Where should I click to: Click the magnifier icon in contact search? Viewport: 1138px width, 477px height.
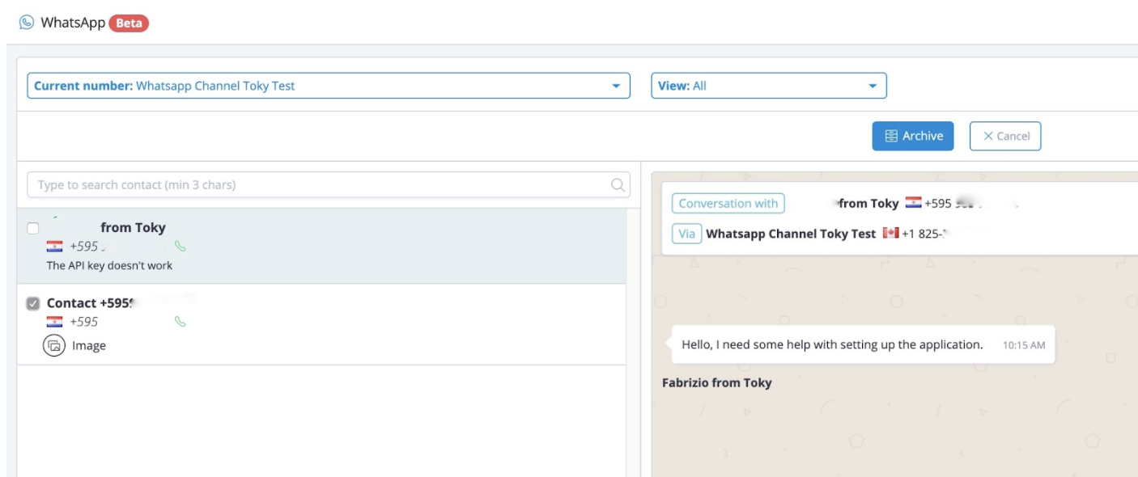(x=618, y=185)
